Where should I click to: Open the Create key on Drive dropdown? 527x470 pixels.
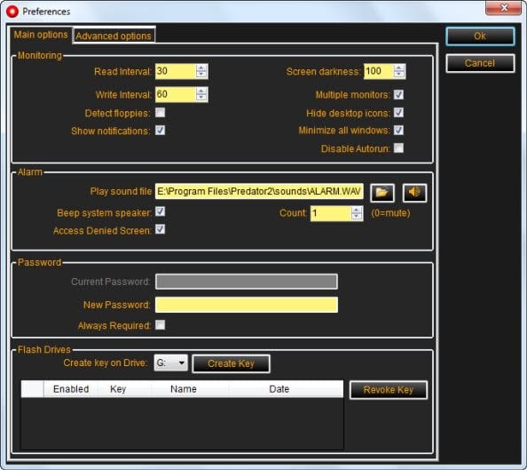tap(170, 362)
